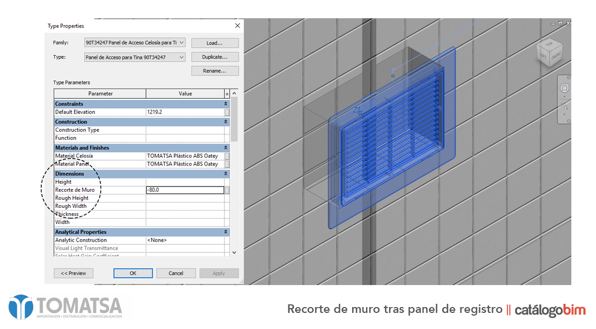
Task: Duplicate the panel type
Action: (214, 57)
